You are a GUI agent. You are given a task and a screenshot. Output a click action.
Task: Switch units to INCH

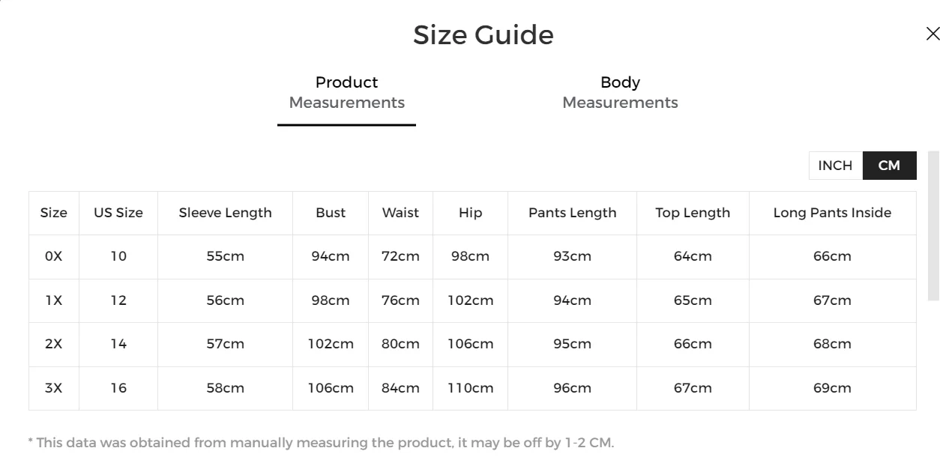pos(835,166)
